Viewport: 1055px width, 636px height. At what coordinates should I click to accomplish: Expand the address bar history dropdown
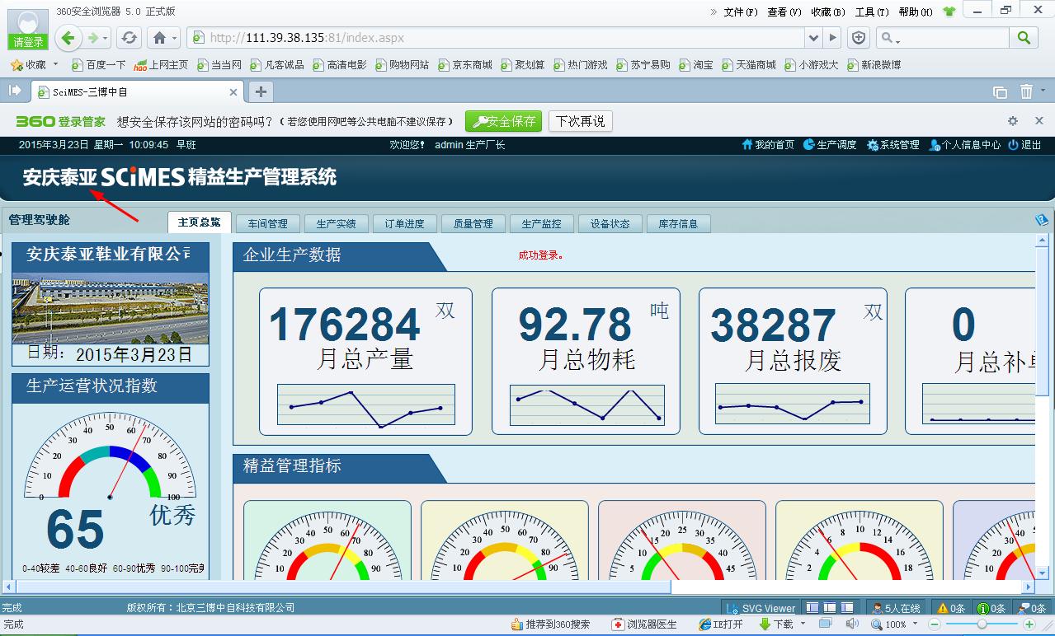814,37
